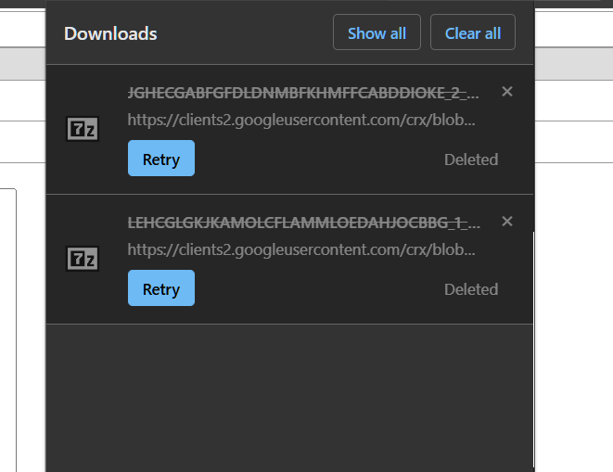
Task: Remove the JGHECGABFGFD download from the list
Action: coord(506,91)
